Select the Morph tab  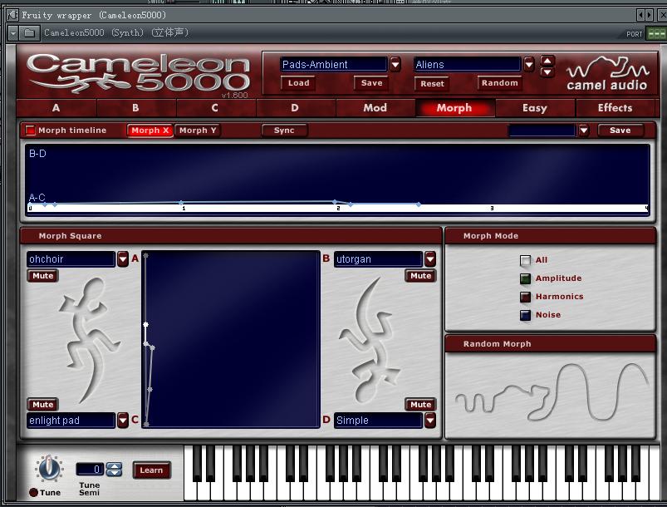(454, 108)
